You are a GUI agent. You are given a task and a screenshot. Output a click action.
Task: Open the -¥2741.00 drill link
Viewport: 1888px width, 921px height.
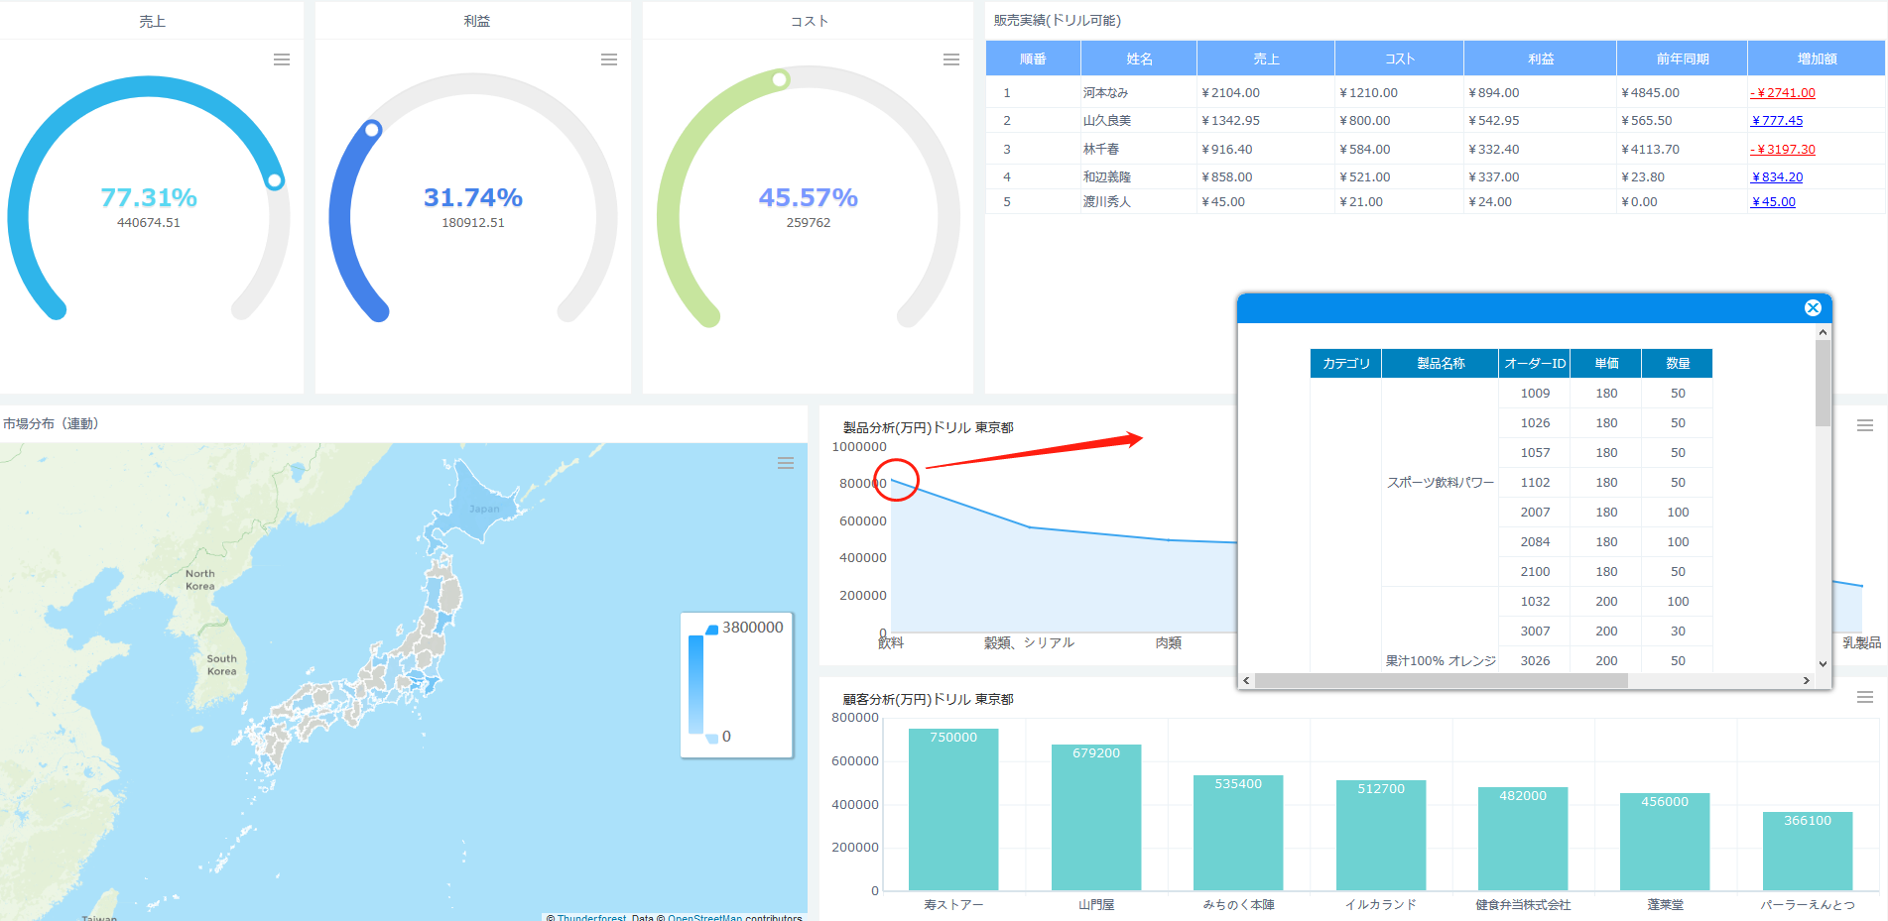coord(1783,93)
